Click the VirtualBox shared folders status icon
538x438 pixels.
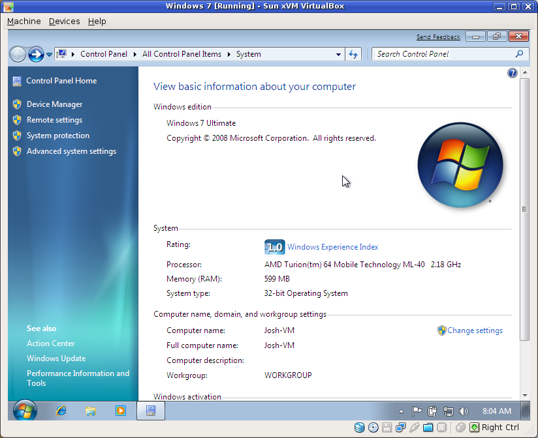pyautogui.click(x=428, y=428)
